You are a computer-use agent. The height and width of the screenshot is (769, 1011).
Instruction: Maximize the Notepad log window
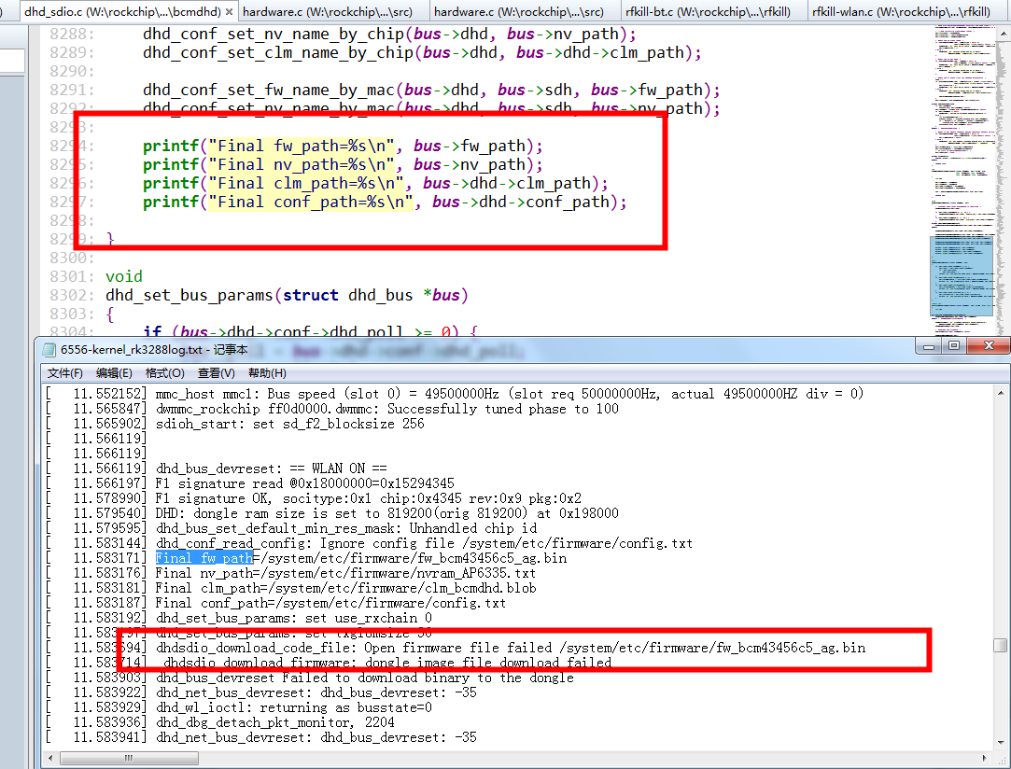954,346
